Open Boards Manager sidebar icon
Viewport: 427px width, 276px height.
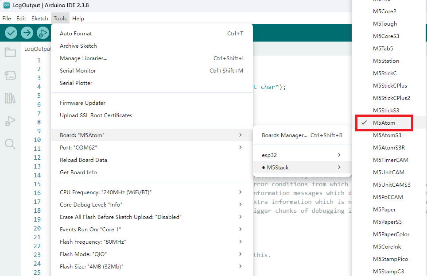[10, 76]
